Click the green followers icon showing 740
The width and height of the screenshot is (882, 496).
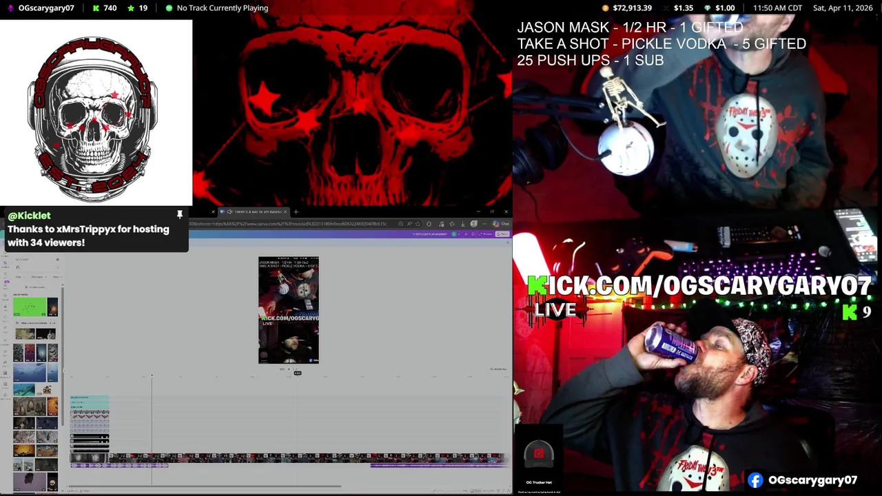coord(96,8)
